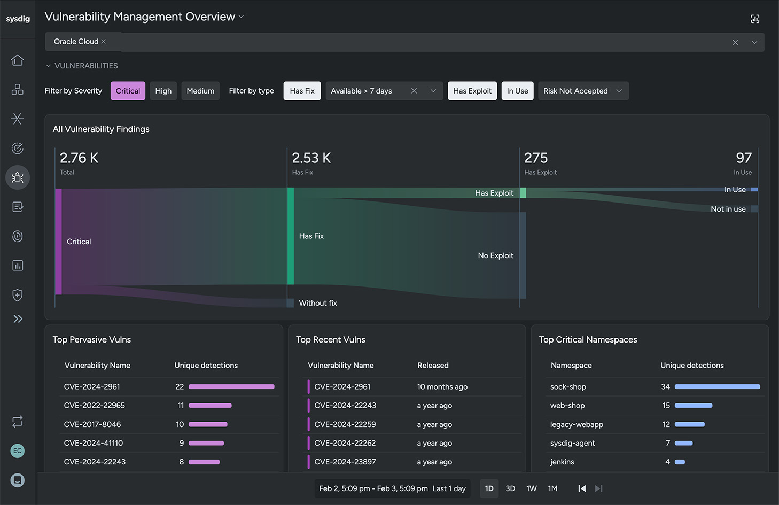Open the Sysdig Home page

click(x=18, y=60)
